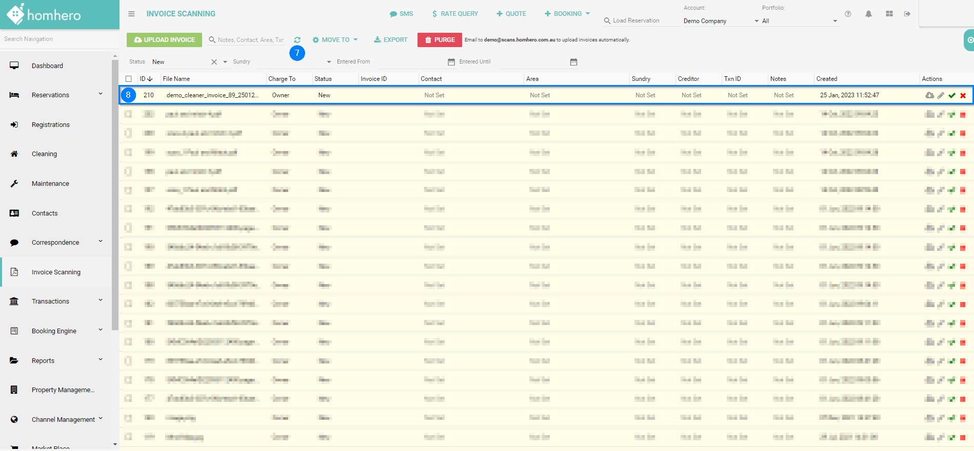This screenshot has height=451, width=974.
Task: Click the logout arrow icon
Action: (907, 14)
